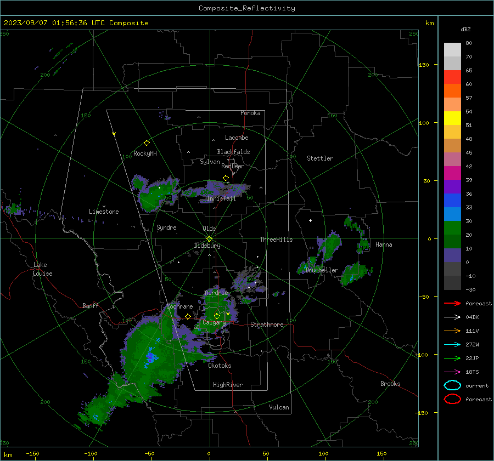Click the cyan 27ZW arrow icon
494x461 pixels.
tap(452, 345)
